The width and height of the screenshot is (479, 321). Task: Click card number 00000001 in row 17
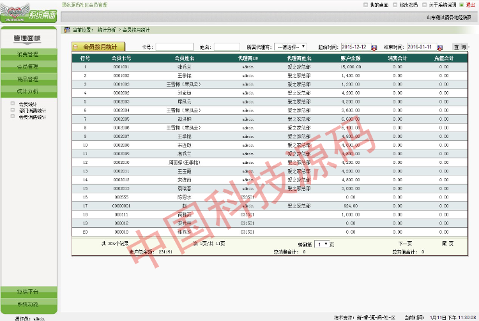pyautogui.click(x=121, y=206)
